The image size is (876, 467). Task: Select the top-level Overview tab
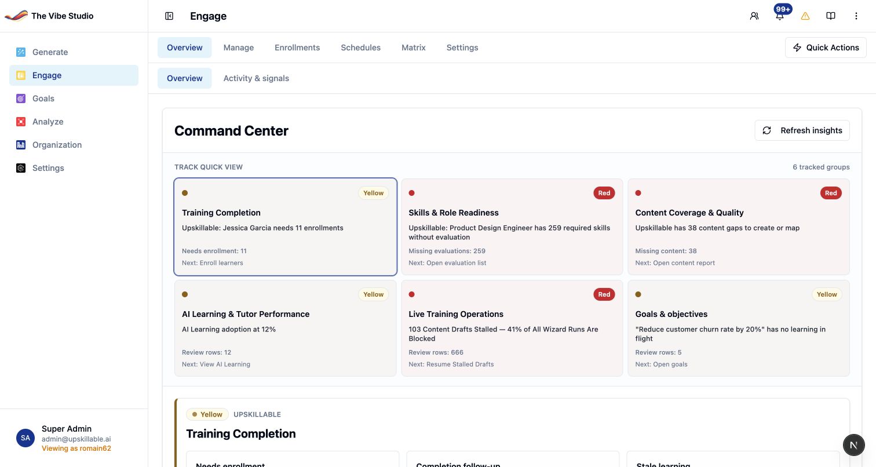point(185,48)
